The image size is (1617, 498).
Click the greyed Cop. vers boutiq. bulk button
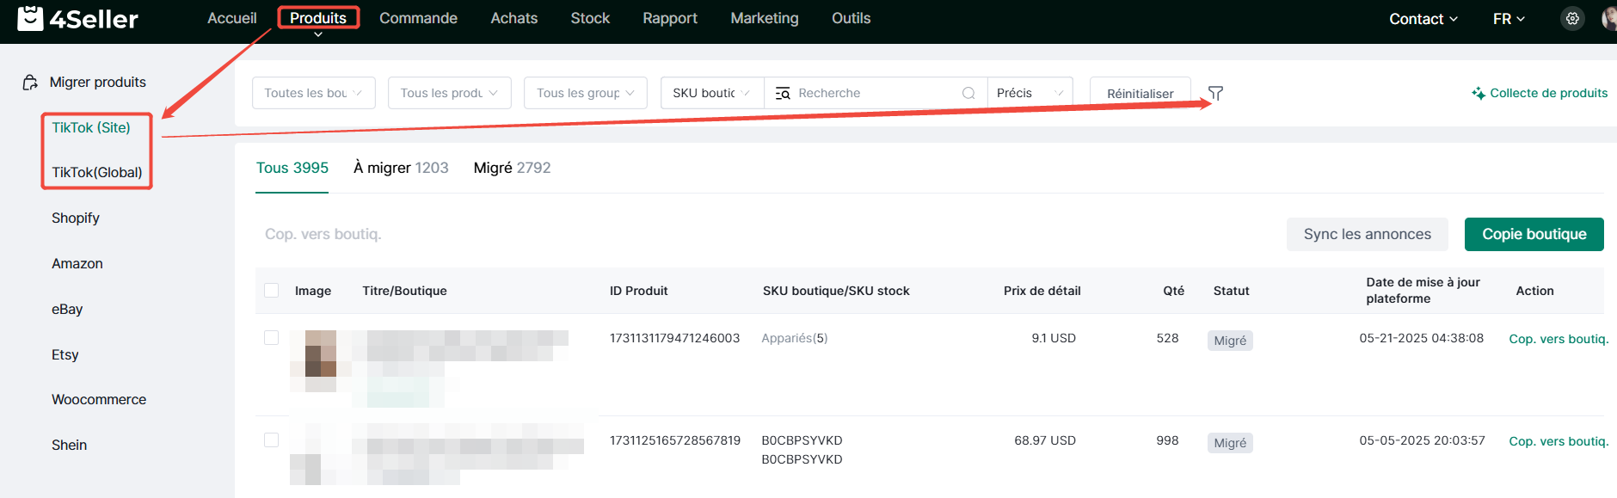(323, 234)
